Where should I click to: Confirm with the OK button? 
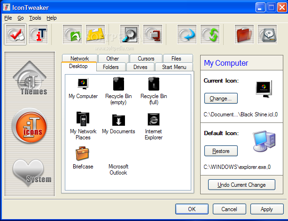(192, 209)
